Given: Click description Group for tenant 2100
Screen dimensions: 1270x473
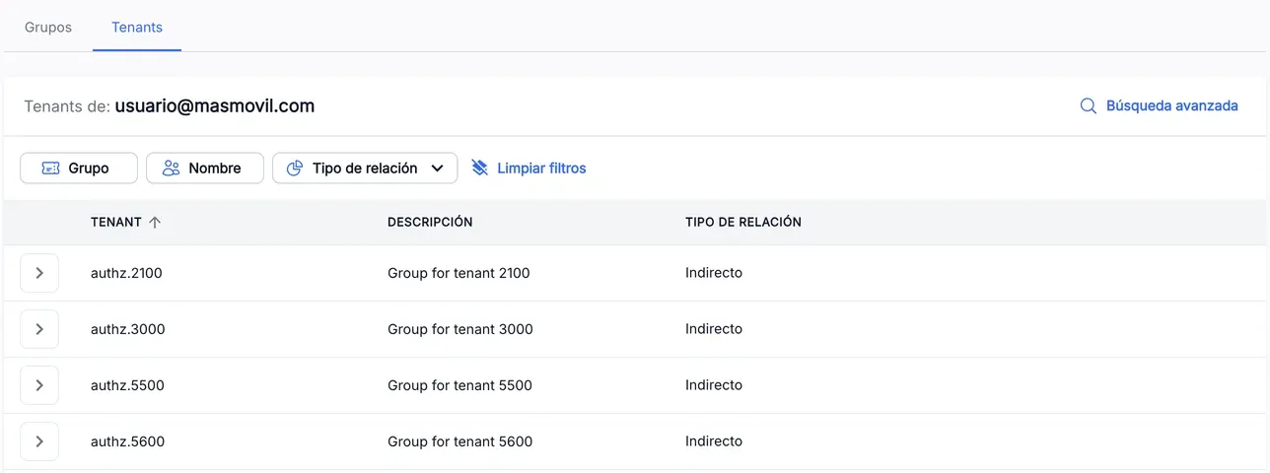Looking at the screenshot, I should pyautogui.click(x=459, y=273).
